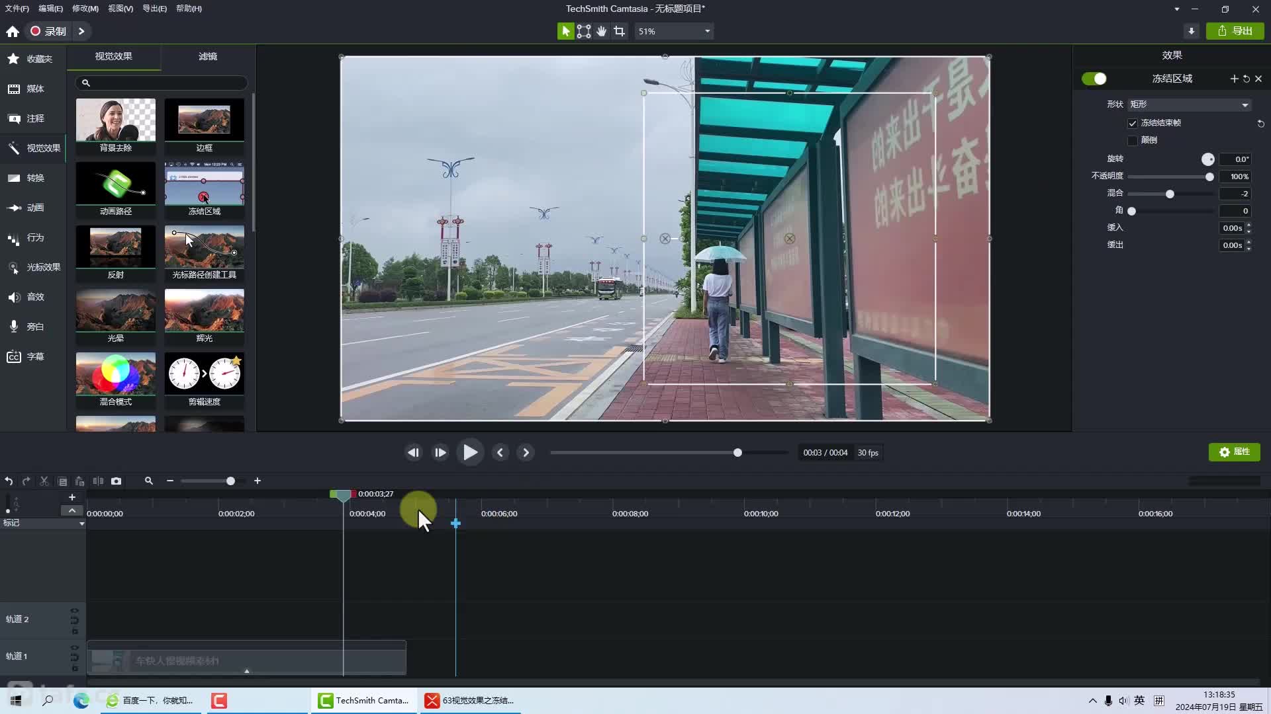The image size is (1271, 714).
Task: Remove the 冻结区域 effect with X
Action: click(1258, 79)
